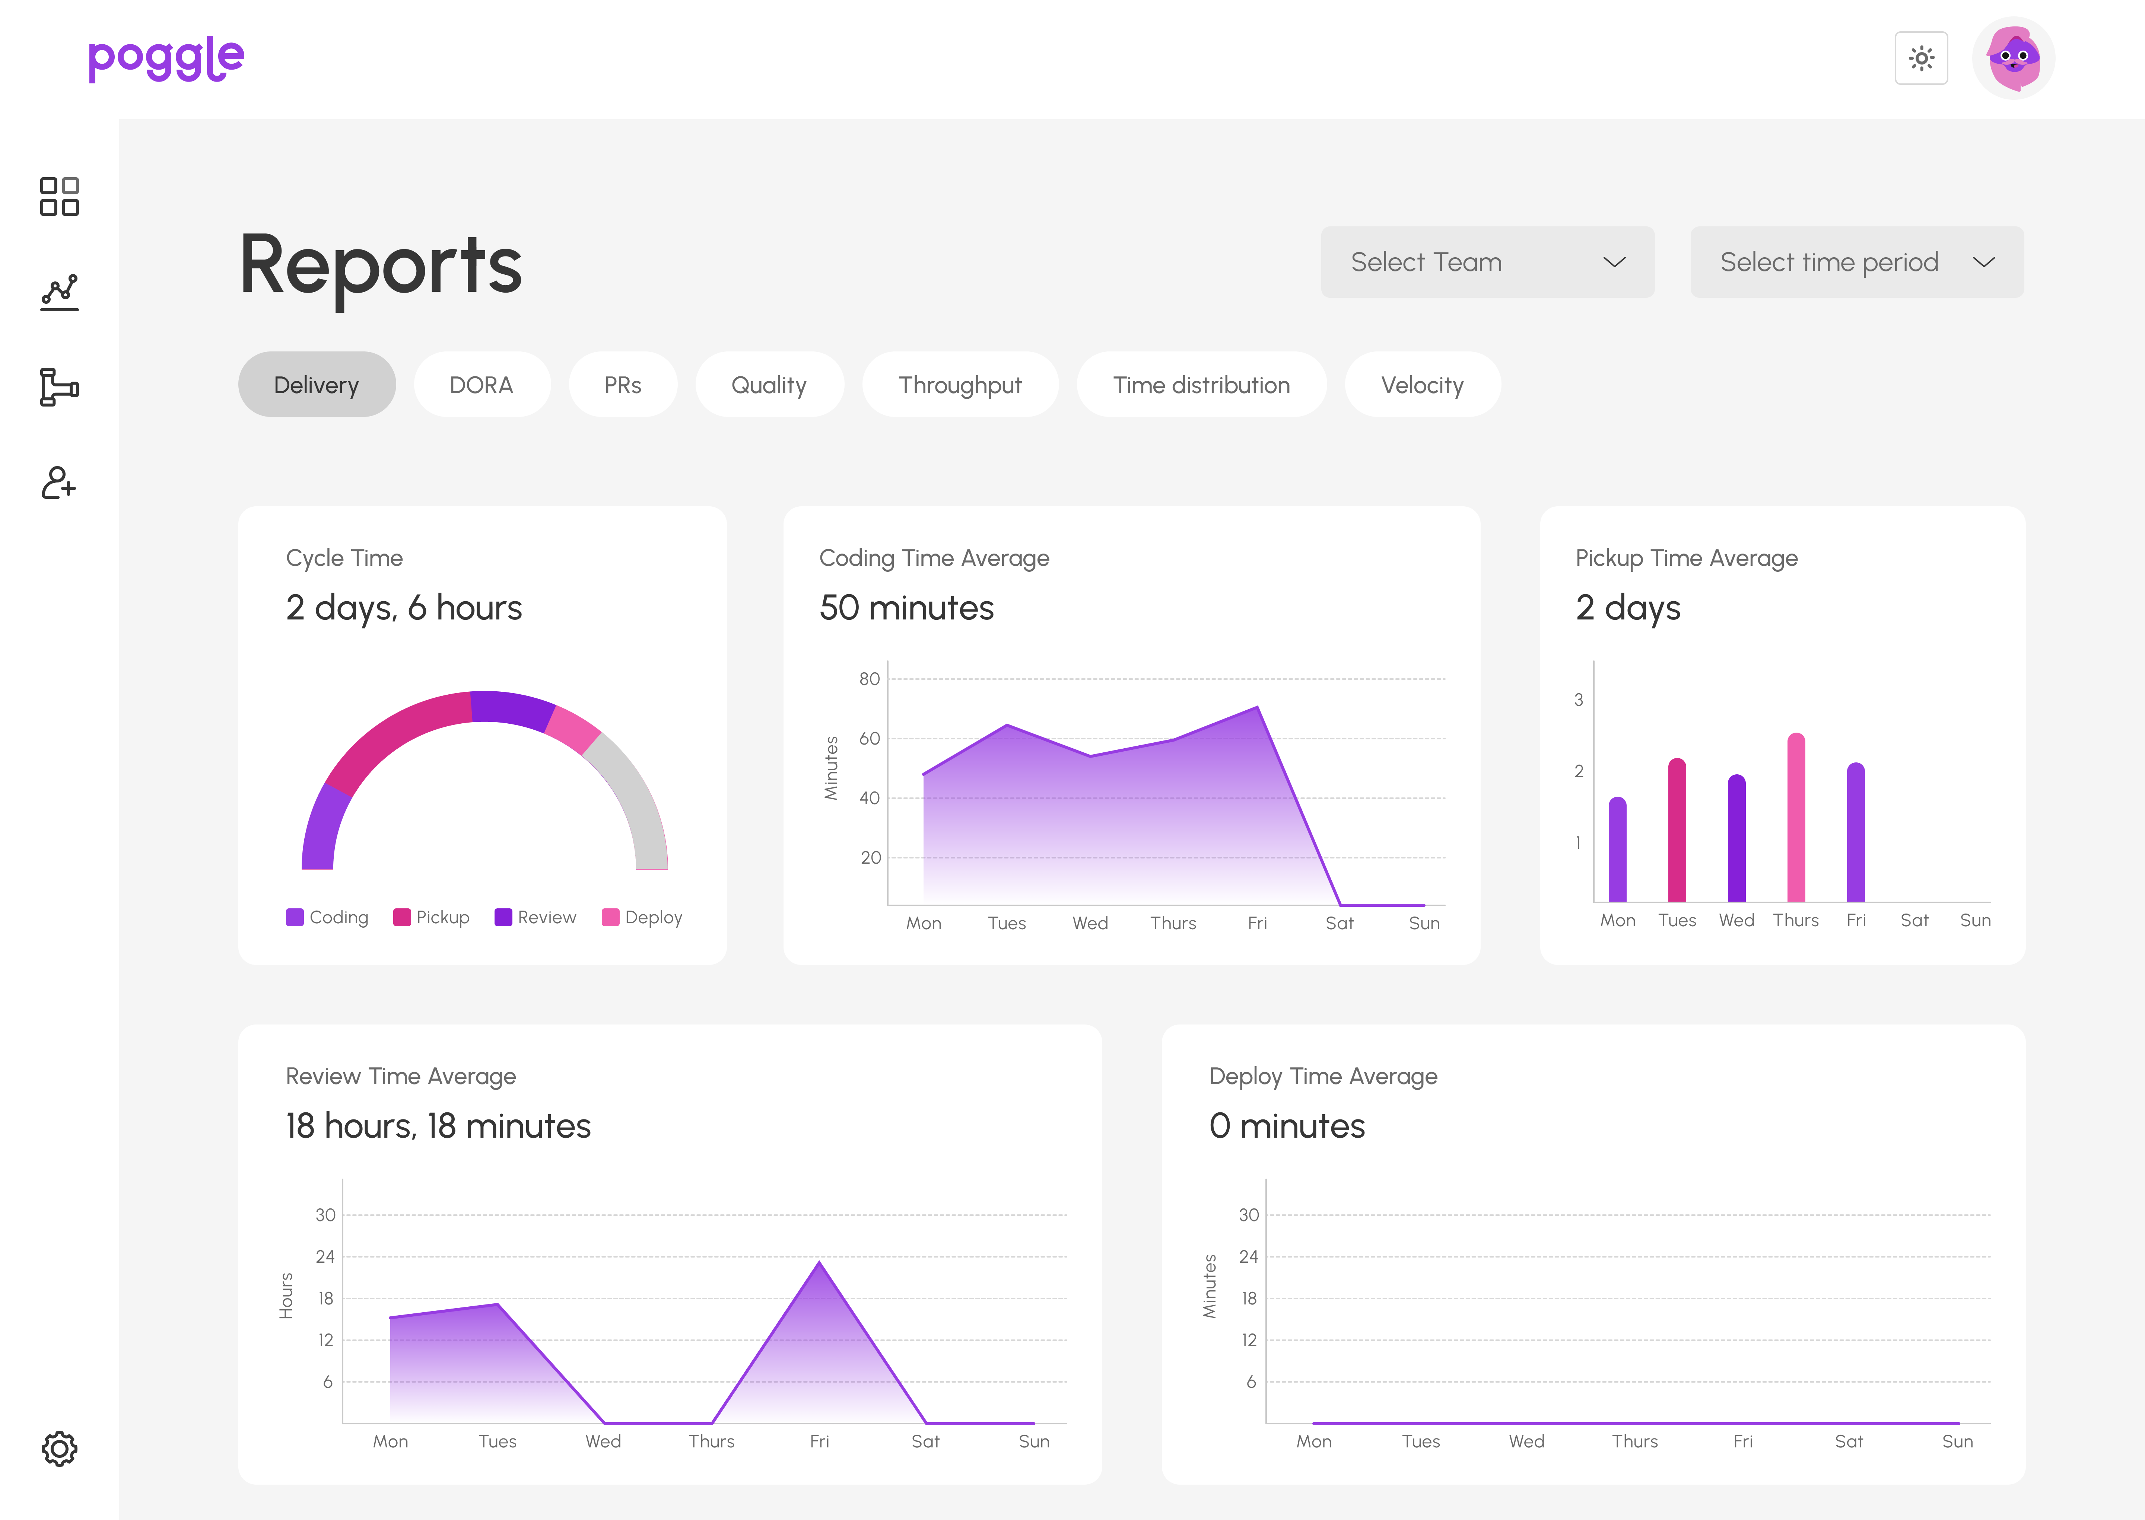Screen dimensions: 2145x1520
Task: Toggle Review legend entry
Action: [536, 917]
